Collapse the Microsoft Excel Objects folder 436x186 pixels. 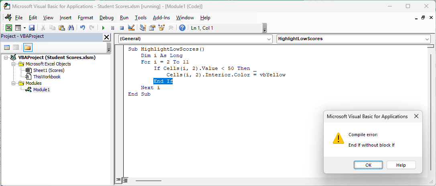[x=13, y=64]
